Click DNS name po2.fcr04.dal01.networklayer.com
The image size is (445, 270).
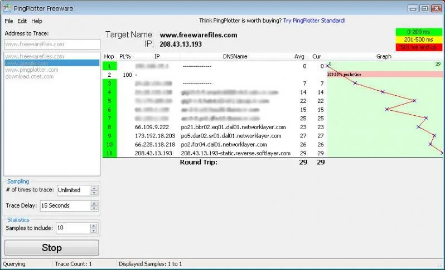click(x=224, y=145)
